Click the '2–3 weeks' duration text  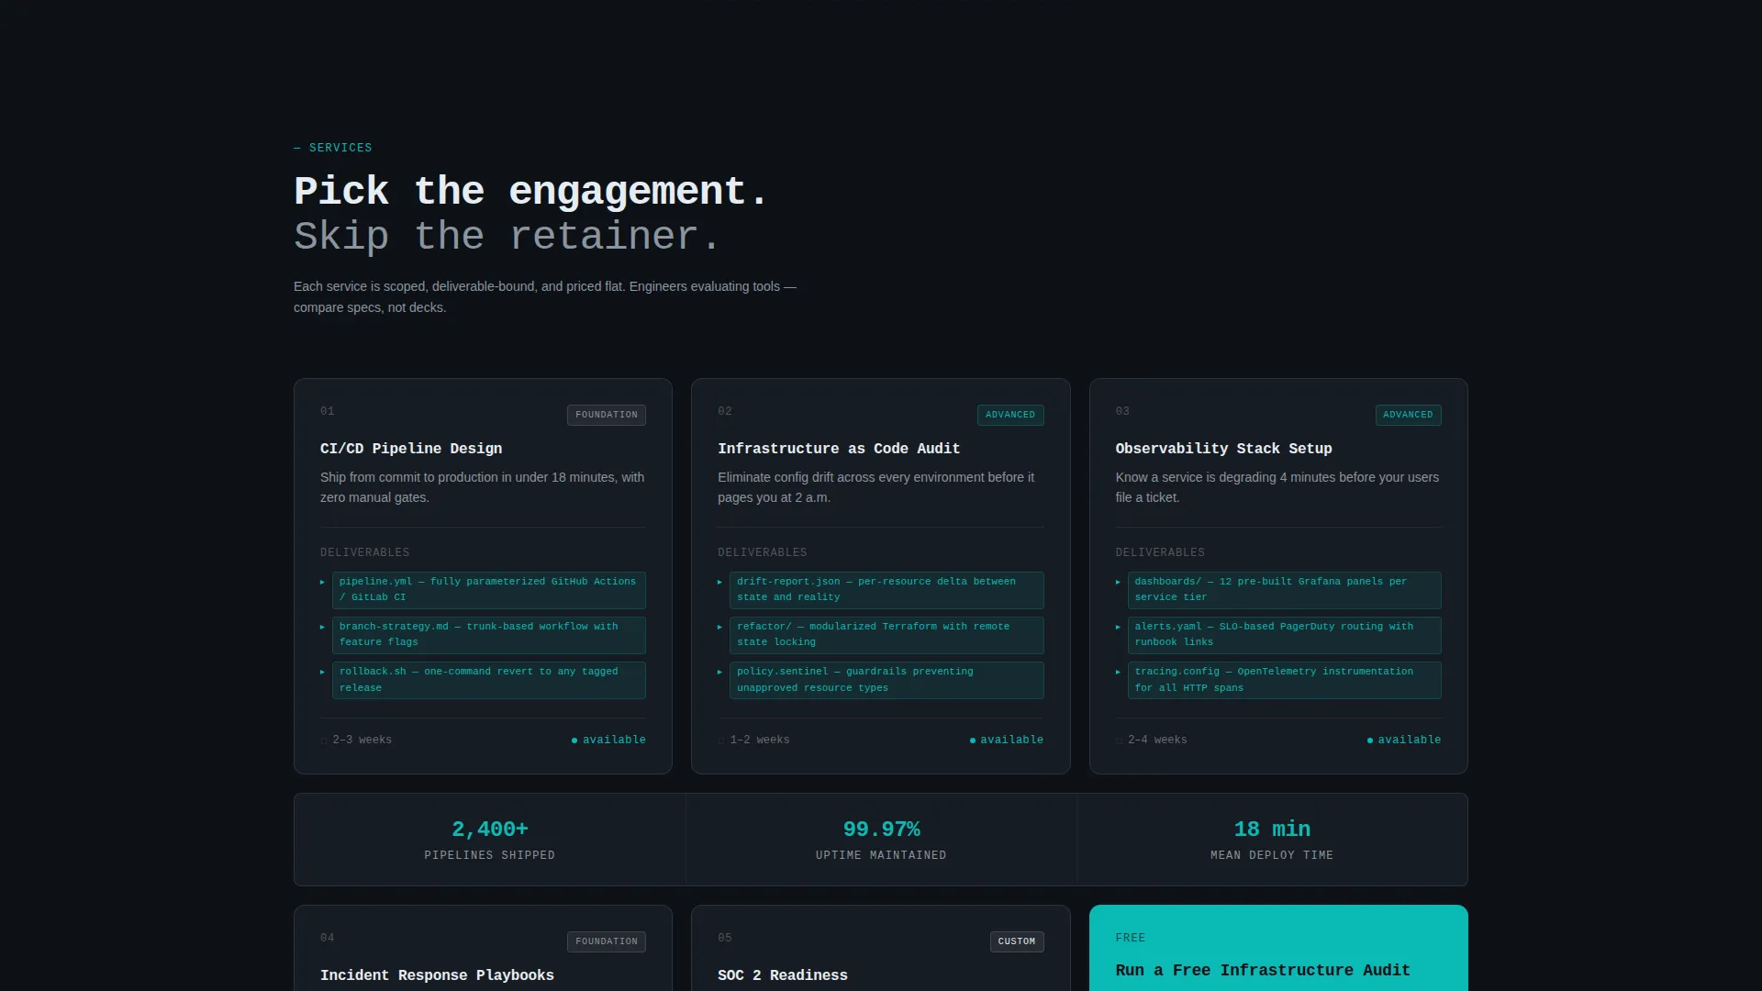[x=362, y=740]
